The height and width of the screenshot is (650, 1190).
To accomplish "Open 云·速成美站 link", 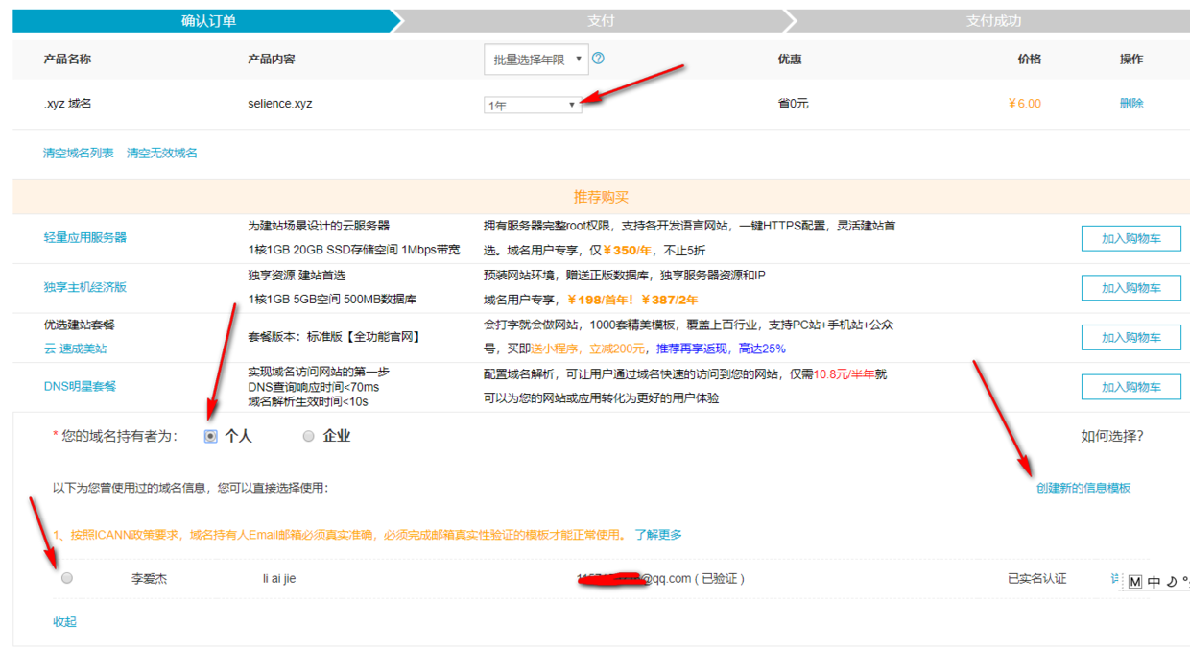I will [x=76, y=349].
